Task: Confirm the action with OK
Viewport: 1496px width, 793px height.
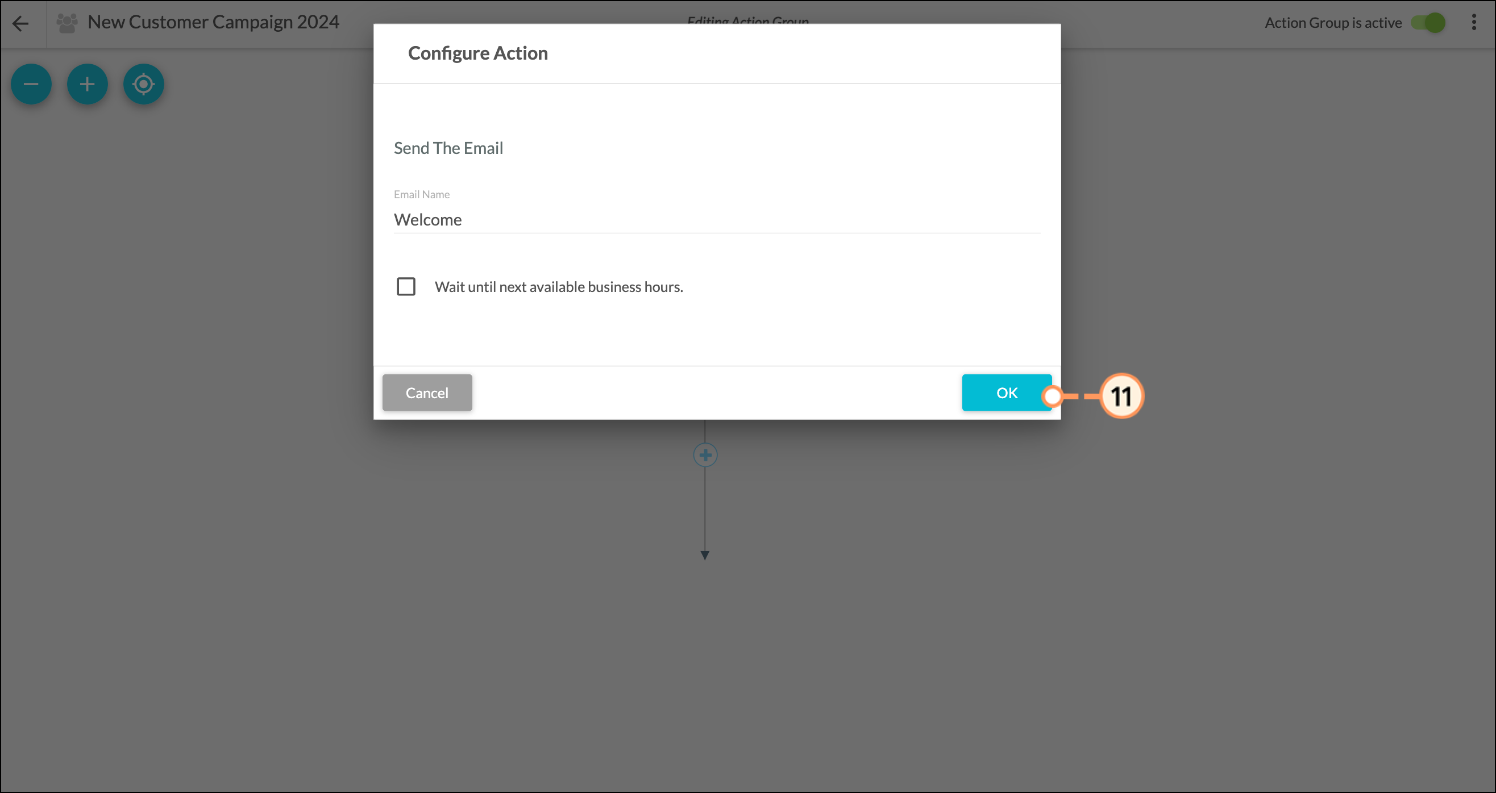Action: coord(1007,393)
